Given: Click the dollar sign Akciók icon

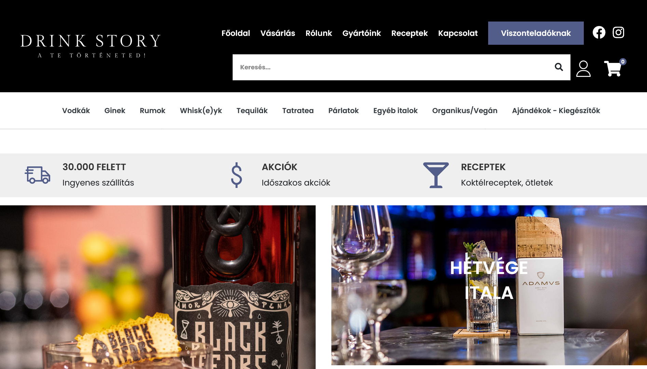Looking at the screenshot, I should click(x=236, y=175).
